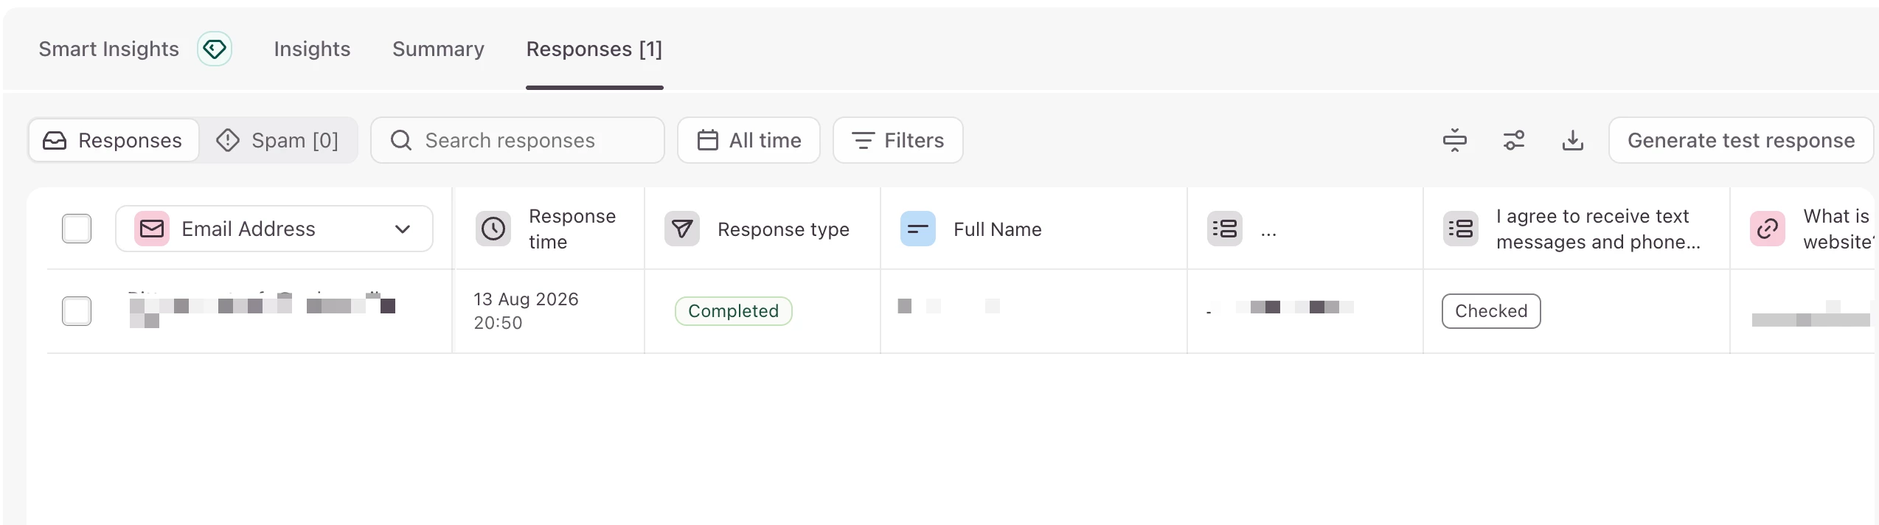
Task: Toggle the select-all header checkbox
Action: [77, 229]
